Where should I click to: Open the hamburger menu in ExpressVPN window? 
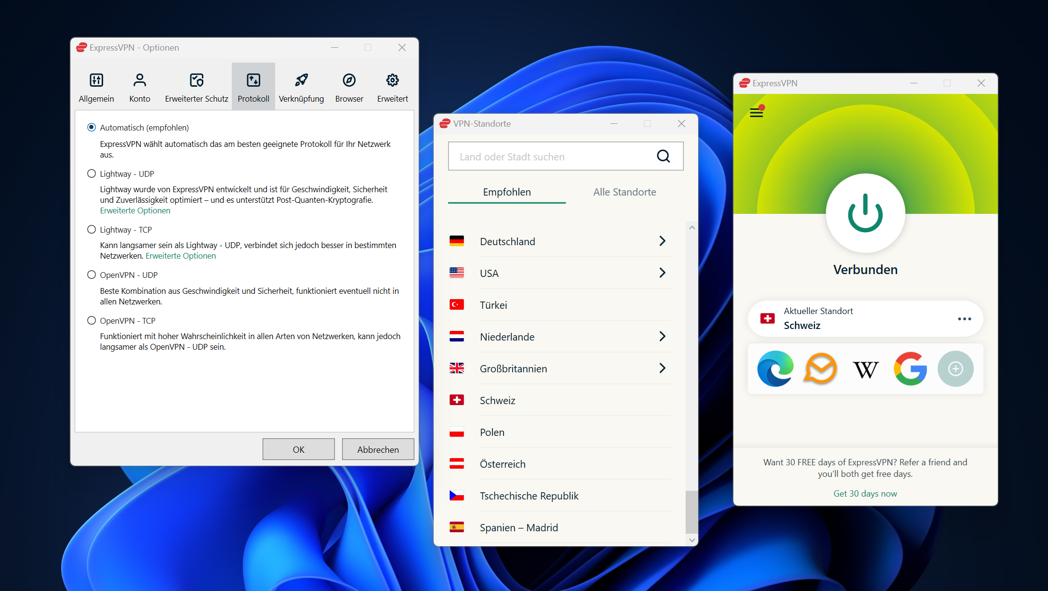[756, 112]
